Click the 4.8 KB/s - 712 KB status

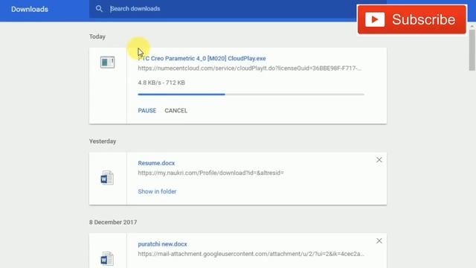161,83
